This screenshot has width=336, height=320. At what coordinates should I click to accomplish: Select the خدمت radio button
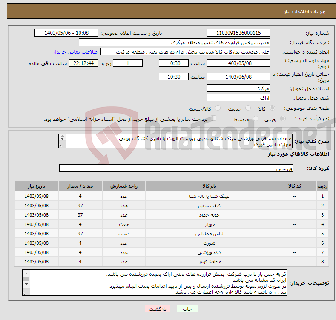click(x=248, y=108)
